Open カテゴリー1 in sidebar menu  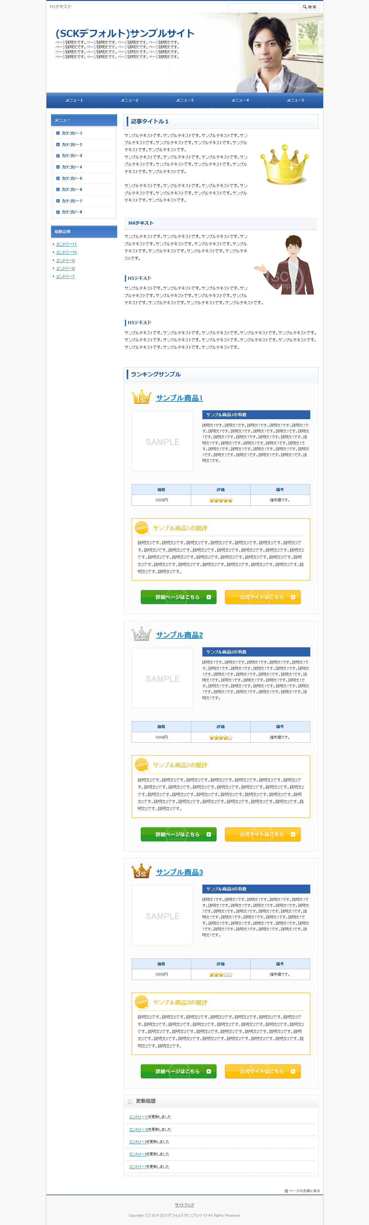[72, 133]
